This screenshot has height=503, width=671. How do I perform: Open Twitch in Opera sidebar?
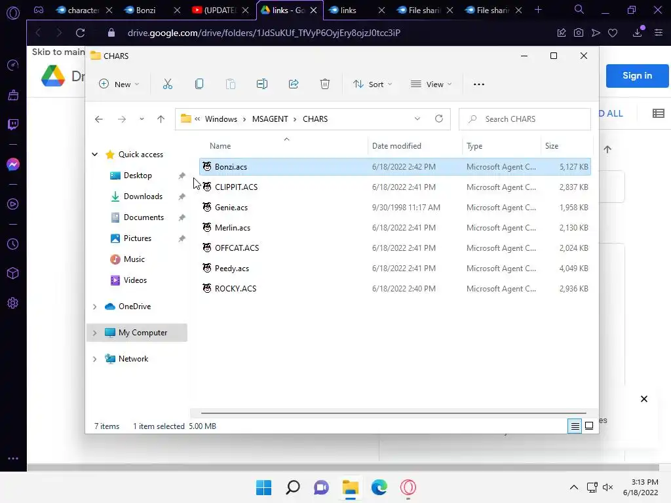pos(13,124)
